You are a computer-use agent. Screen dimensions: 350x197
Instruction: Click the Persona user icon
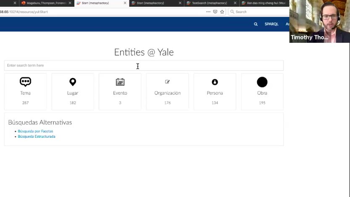coord(215,82)
